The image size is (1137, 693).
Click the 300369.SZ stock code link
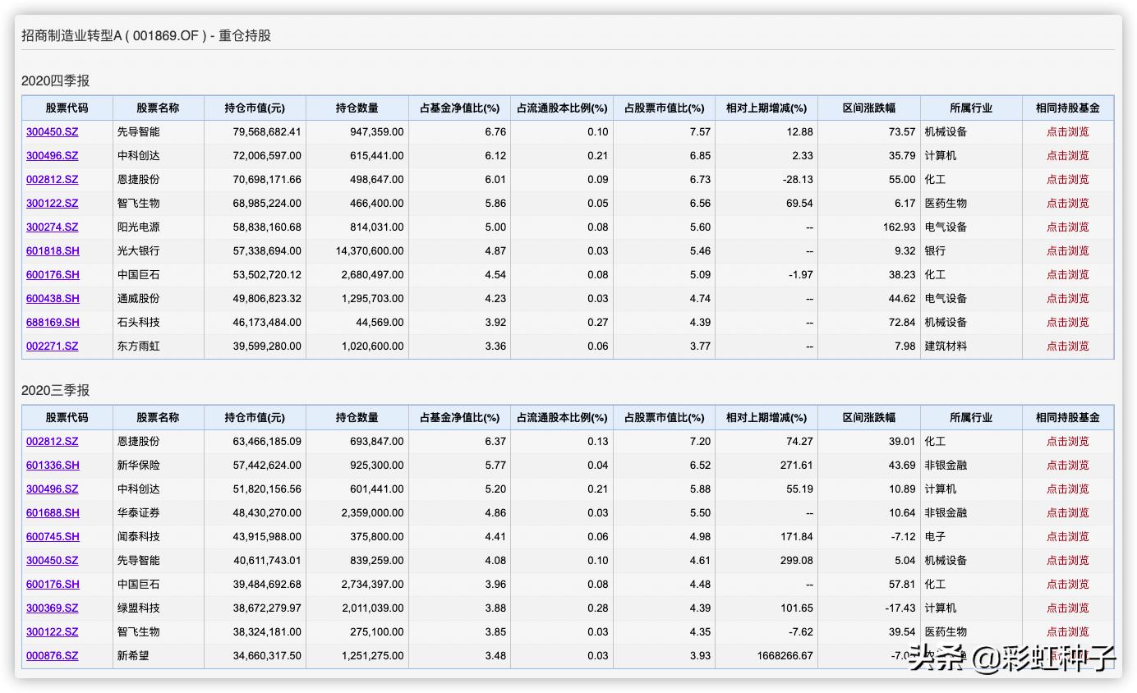click(52, 608)
